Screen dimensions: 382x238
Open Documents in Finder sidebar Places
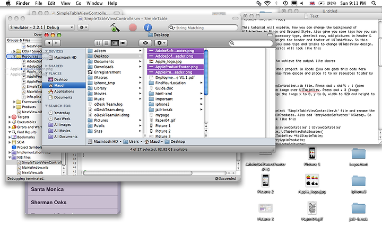click(x=60, y=97)
